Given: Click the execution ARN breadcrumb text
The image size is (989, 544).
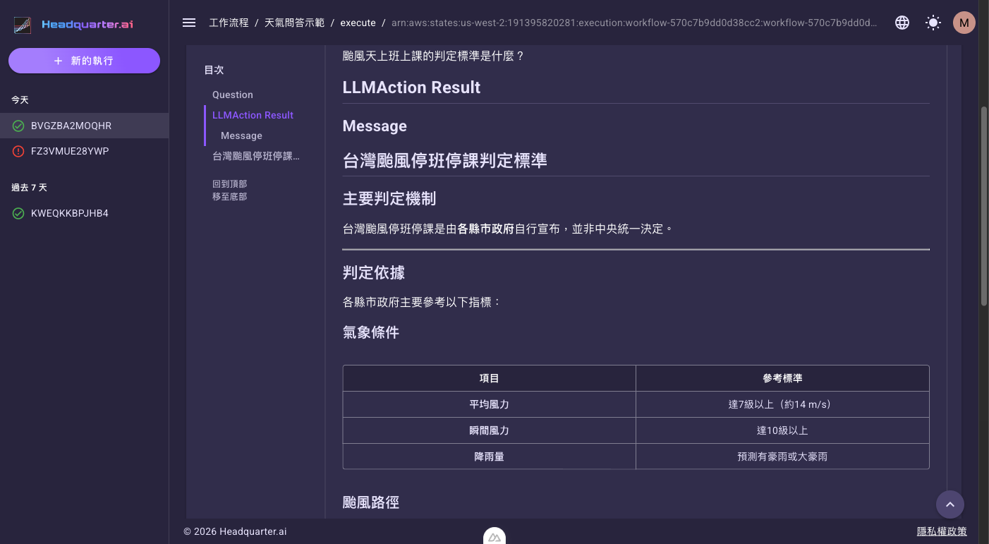Looking at the screenshot, I should (x=634, y=23).
